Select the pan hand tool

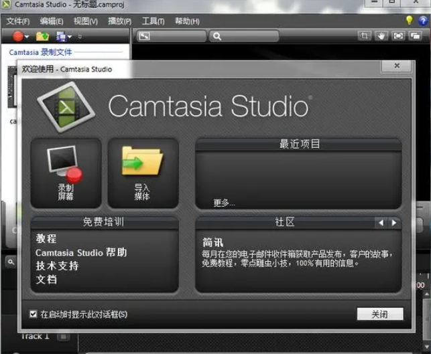381,36
